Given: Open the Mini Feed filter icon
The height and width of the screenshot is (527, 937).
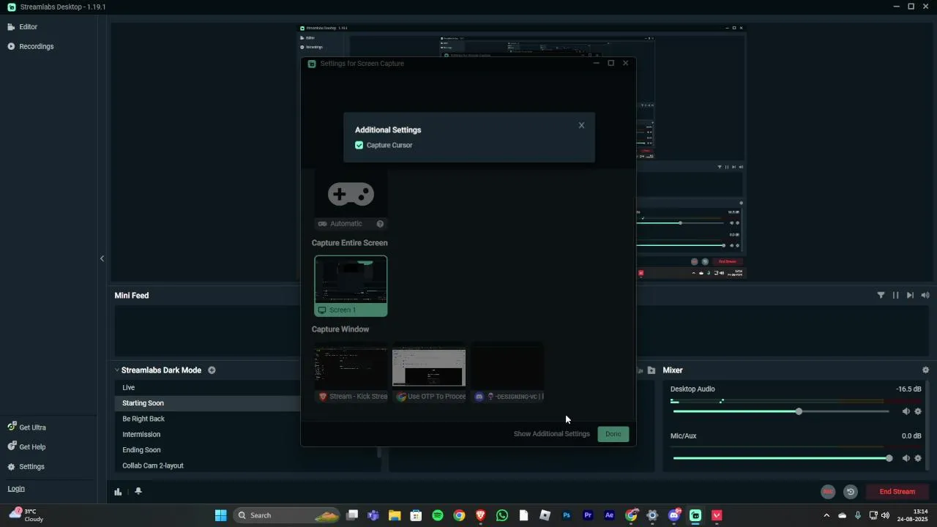Looking at the screenshot, I should coord(881,296).
